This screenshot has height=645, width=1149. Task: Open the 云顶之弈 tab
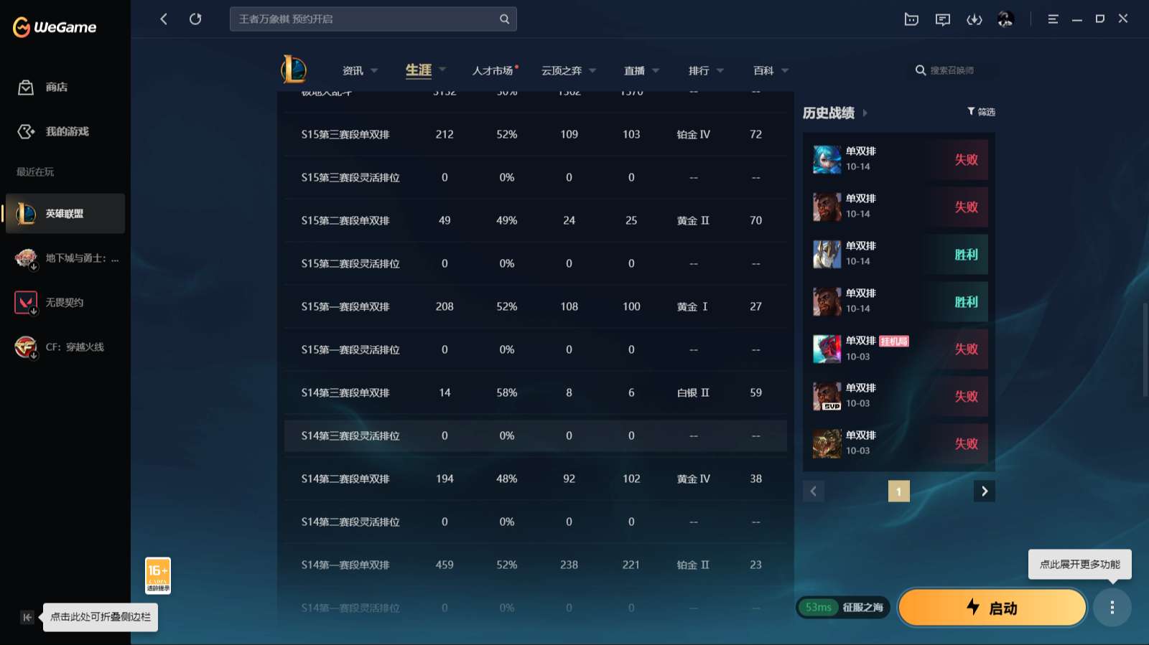click(x=568, y=70)
